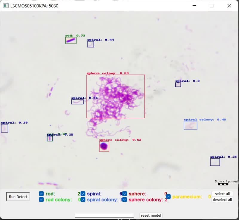This screenshot has height=220, width=239.
Task: Minimize the L3CMOS05100KPA window
Action: coord(194,6)
